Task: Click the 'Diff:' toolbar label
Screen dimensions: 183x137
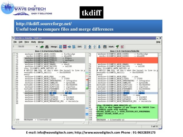Action: point(80,47)
